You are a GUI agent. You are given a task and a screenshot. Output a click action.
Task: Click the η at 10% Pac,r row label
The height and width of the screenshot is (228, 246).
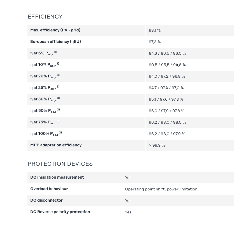[45, 65]
